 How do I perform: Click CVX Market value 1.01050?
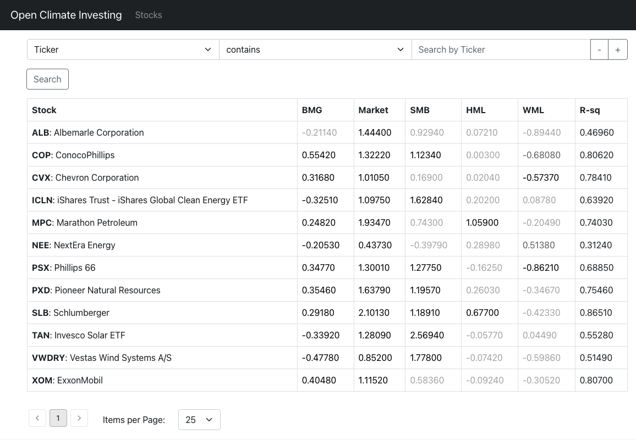[374, 177]
